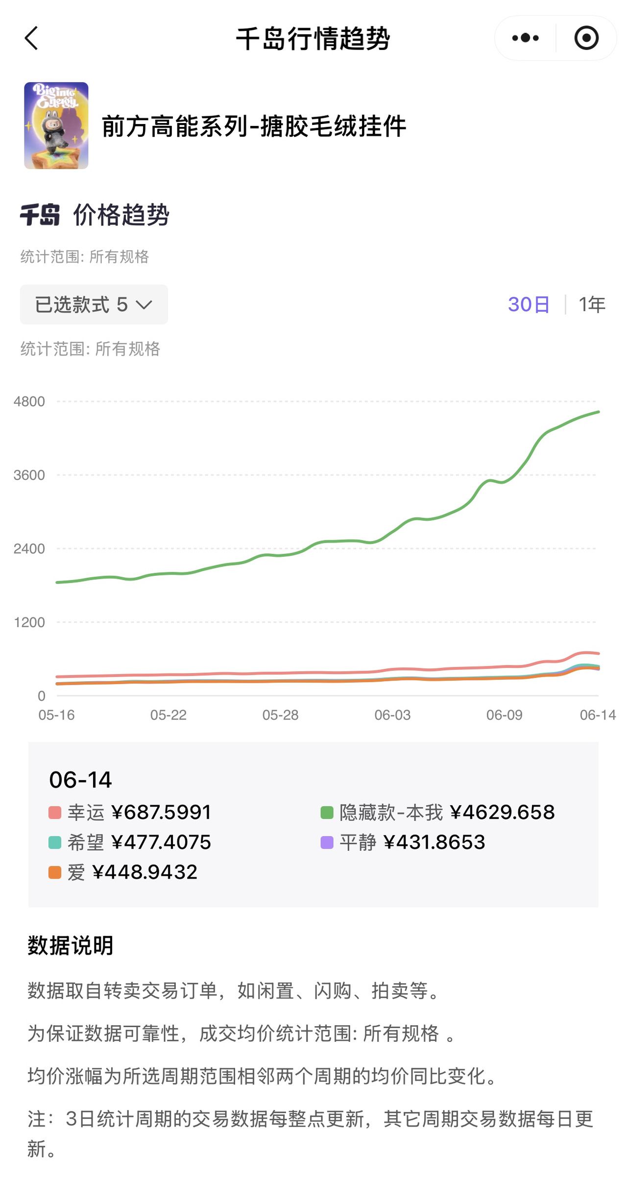
Task: Tap the pink 幸运 legend swatch
Action: 55,812
